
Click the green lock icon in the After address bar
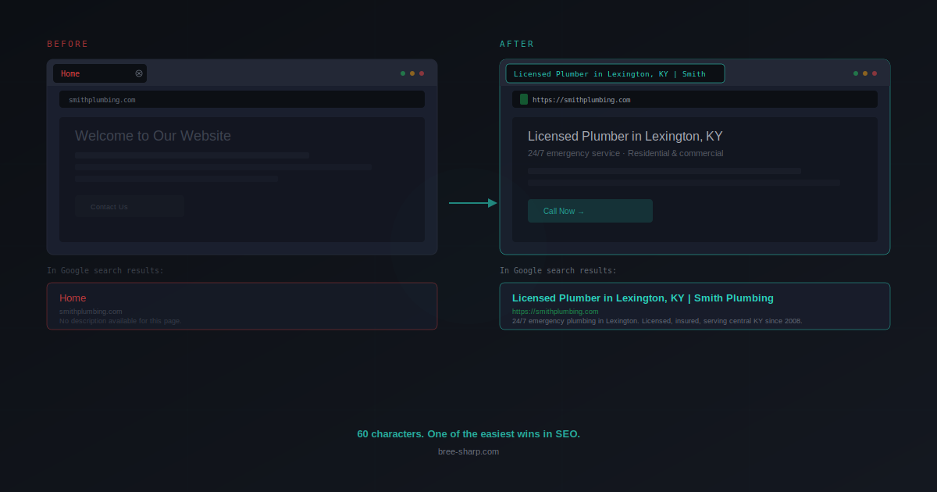[x=524, y=99]
